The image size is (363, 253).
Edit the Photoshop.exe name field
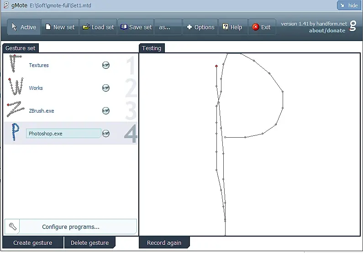point(63,134)
